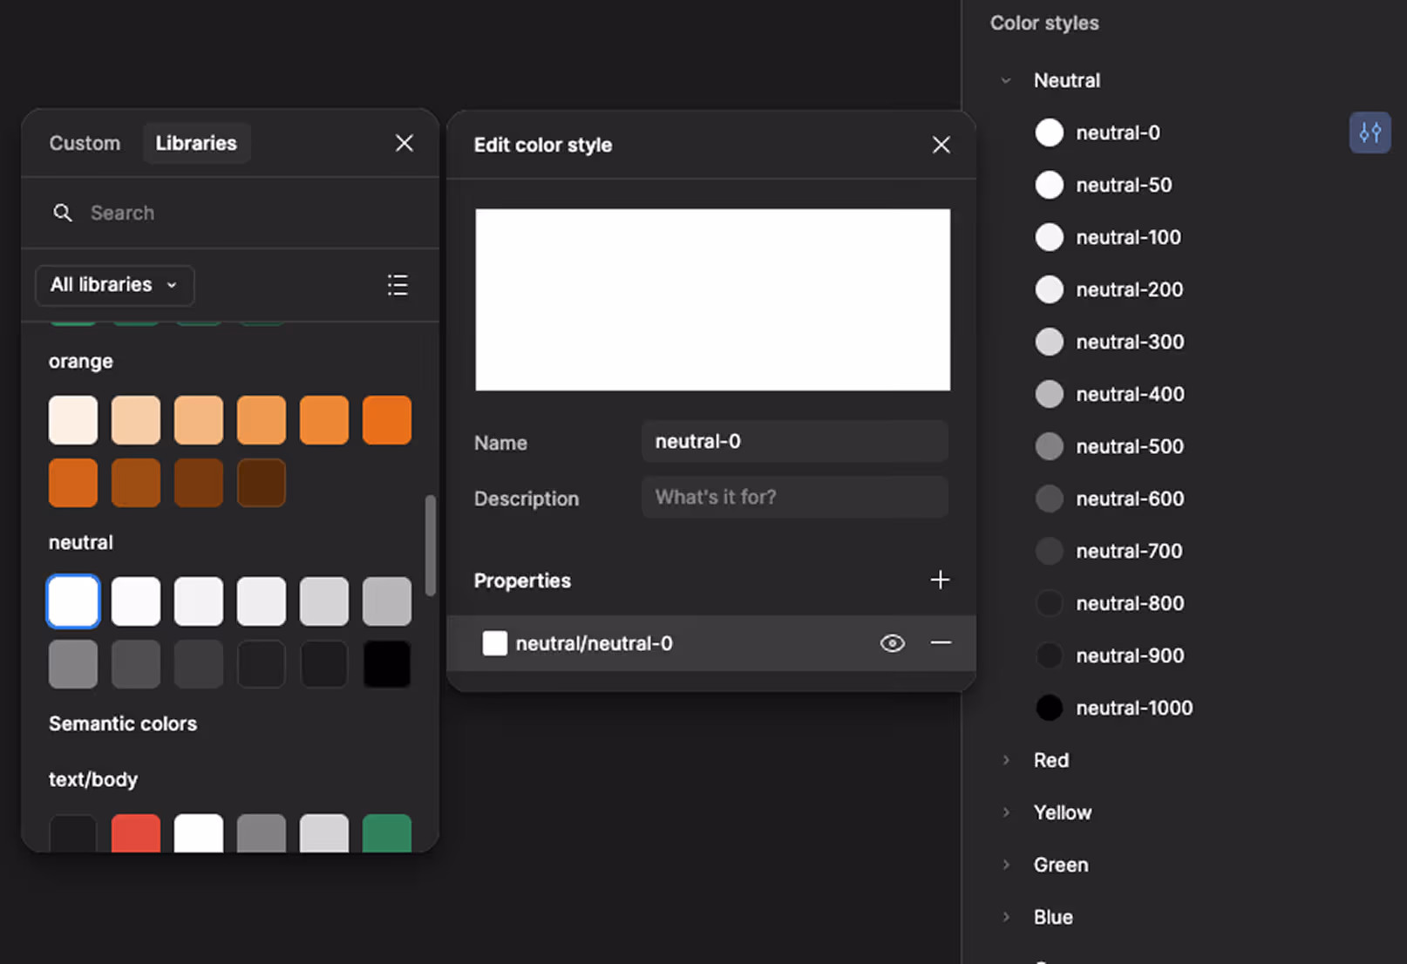
Task: Expand the Blue color styles group
Action: pyautogui.click(x=1006, y=917)
